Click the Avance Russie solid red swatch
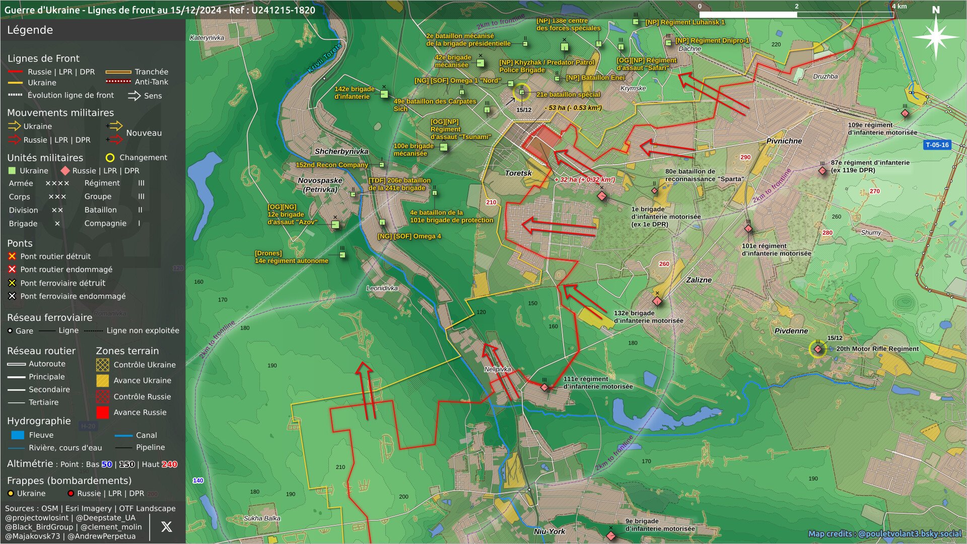 (x=102, y=413)
